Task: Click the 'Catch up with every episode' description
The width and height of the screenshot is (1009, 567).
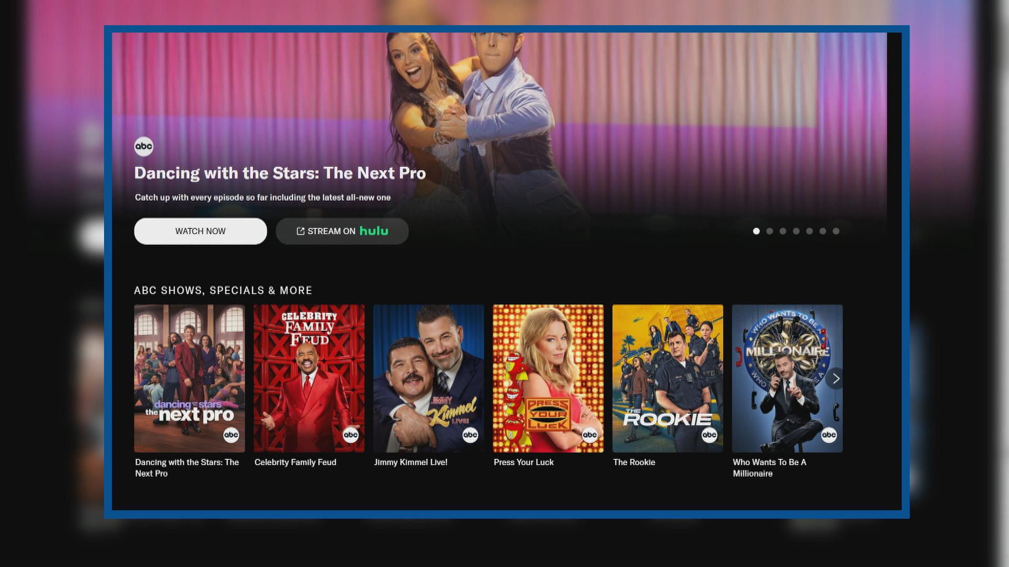Action: point(263,197)
